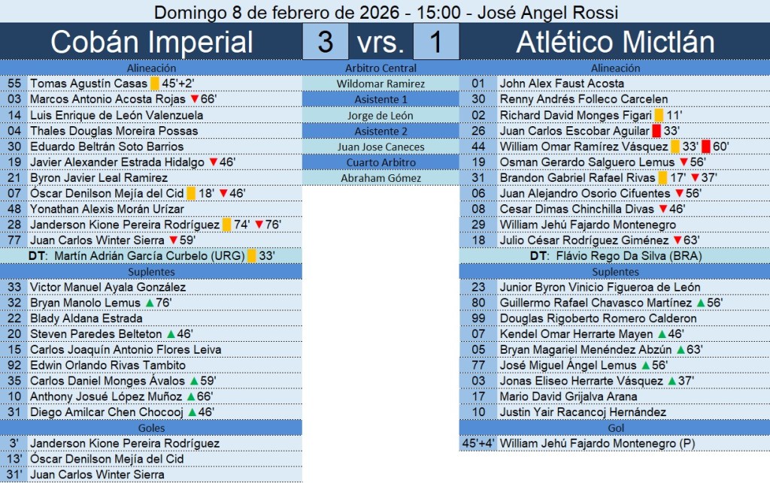Click the second-yellow red card of William Omar Ramírez Vásquez
This screenshot has height=483, width=770.
pos(705,147)
